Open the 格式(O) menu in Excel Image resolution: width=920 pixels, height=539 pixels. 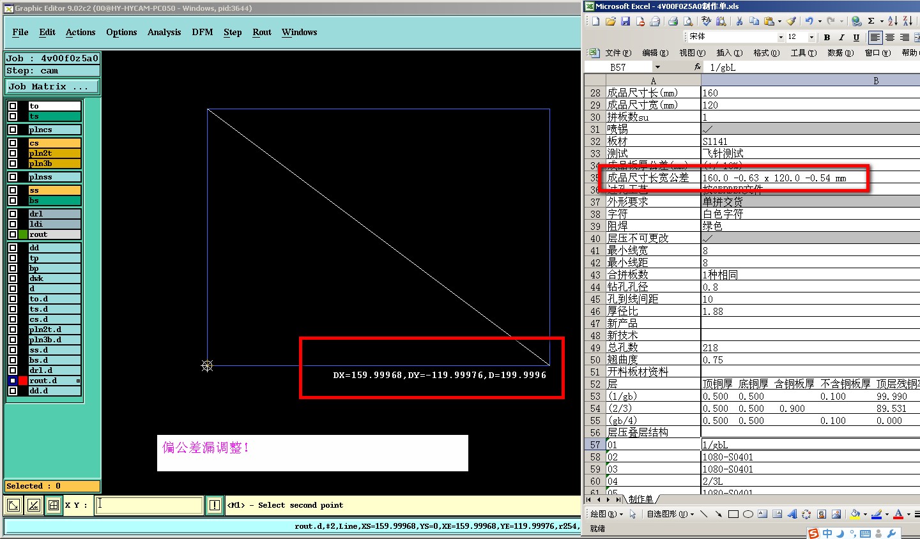point(766,53)
